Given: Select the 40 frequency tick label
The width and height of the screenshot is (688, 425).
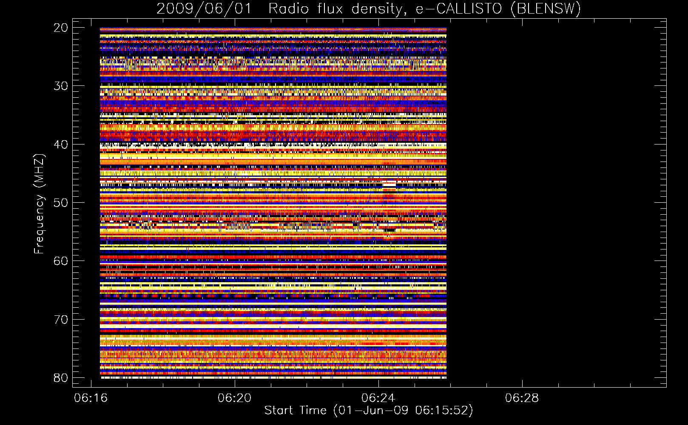Looking at the screenshot, I should pos(61,144).
